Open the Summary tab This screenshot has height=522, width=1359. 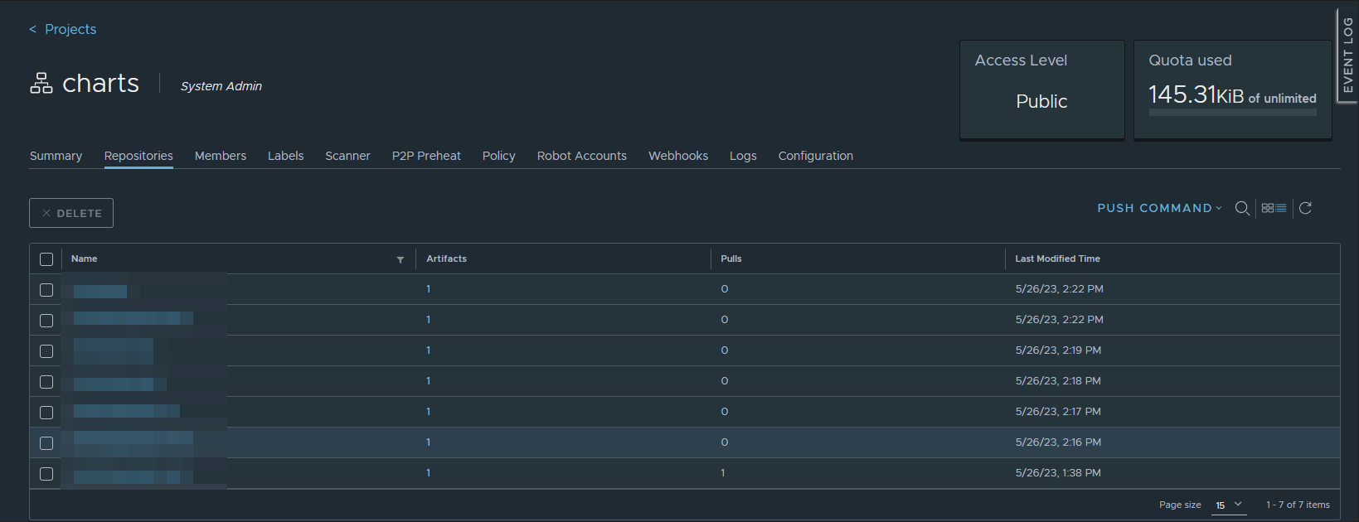tap(56, 156)
